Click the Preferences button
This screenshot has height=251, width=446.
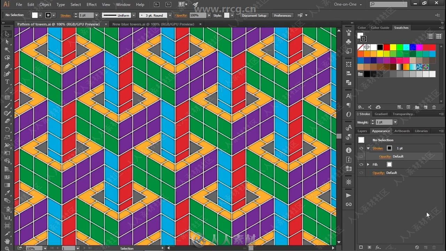tap(283, 15)
